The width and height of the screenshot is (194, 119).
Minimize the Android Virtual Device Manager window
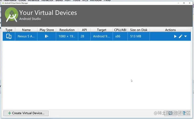(x=178, y=3)
